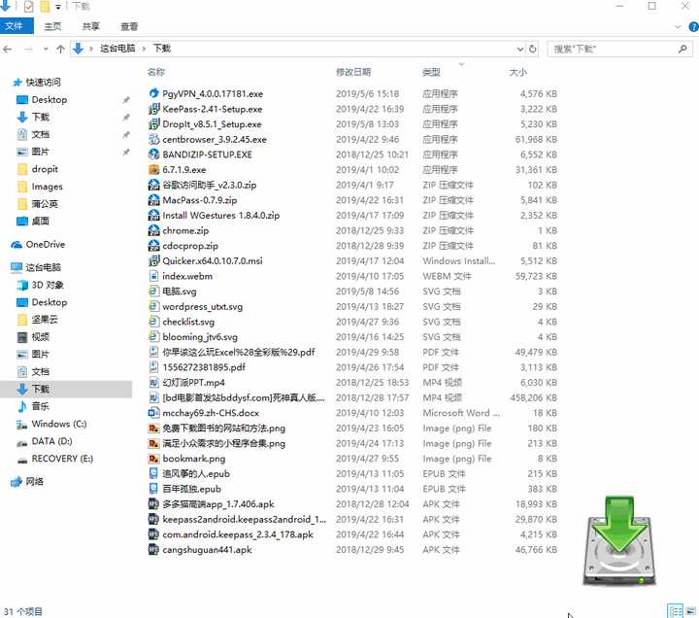Image resolution: width=699 pixels, height=618 pixels.
Task: Select the 6.7.1.9.exe icon
Action: (x=153, y=169)
